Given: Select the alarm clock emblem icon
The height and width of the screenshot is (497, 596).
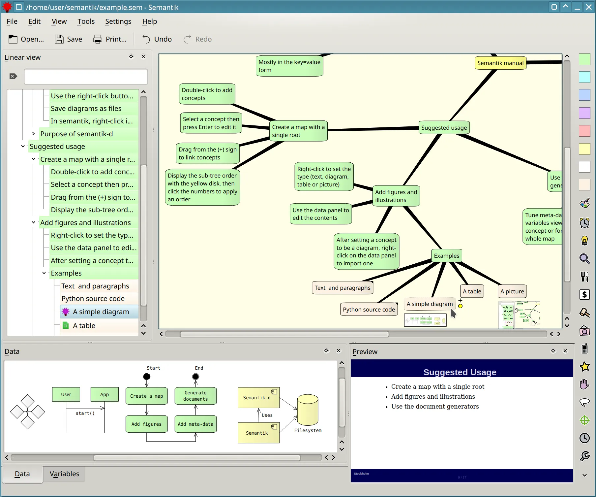Looking at the screenshot, I should coord(584,222).
